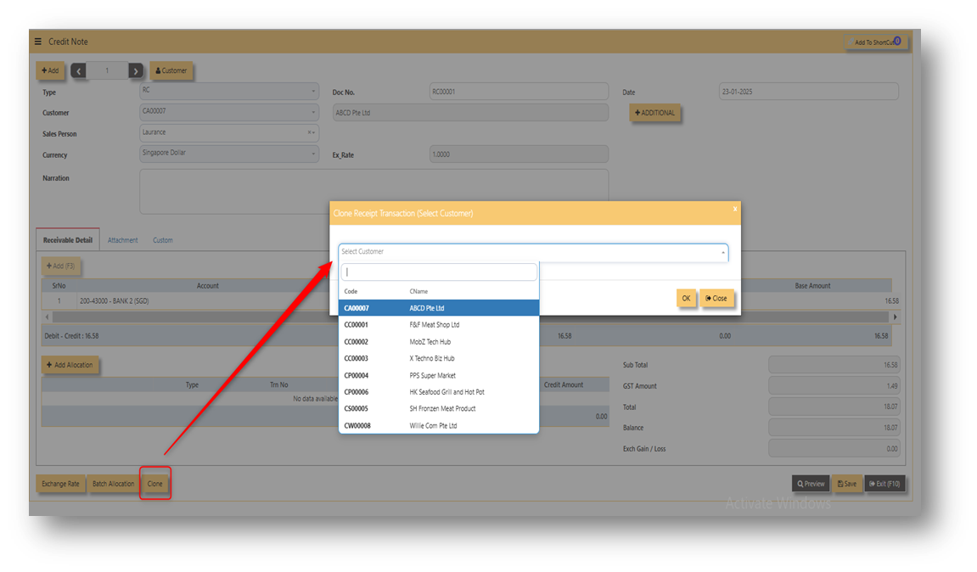Go to previous record arrow
Screen dimensions: 977x572
78,71
